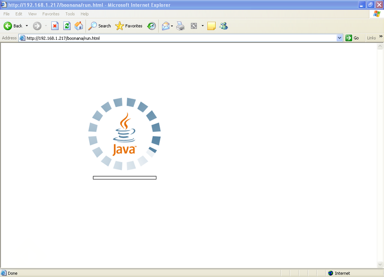Expand the Links chevron overflow

coord(381,36)
